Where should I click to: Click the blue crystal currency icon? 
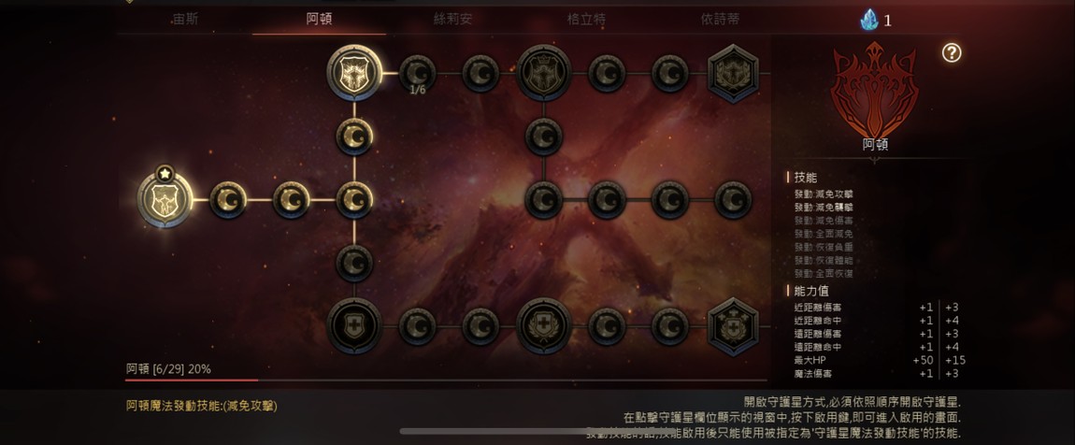tap(869, 20)
